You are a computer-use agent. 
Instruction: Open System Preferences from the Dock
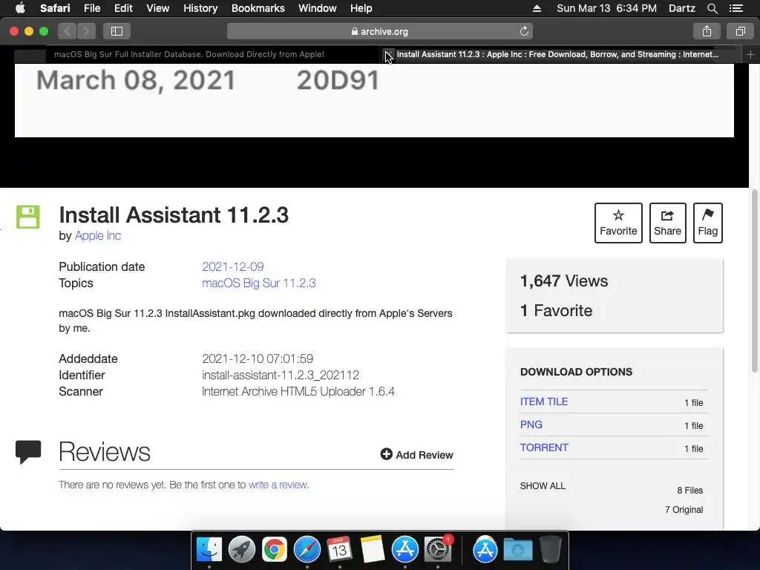point(438,550)
